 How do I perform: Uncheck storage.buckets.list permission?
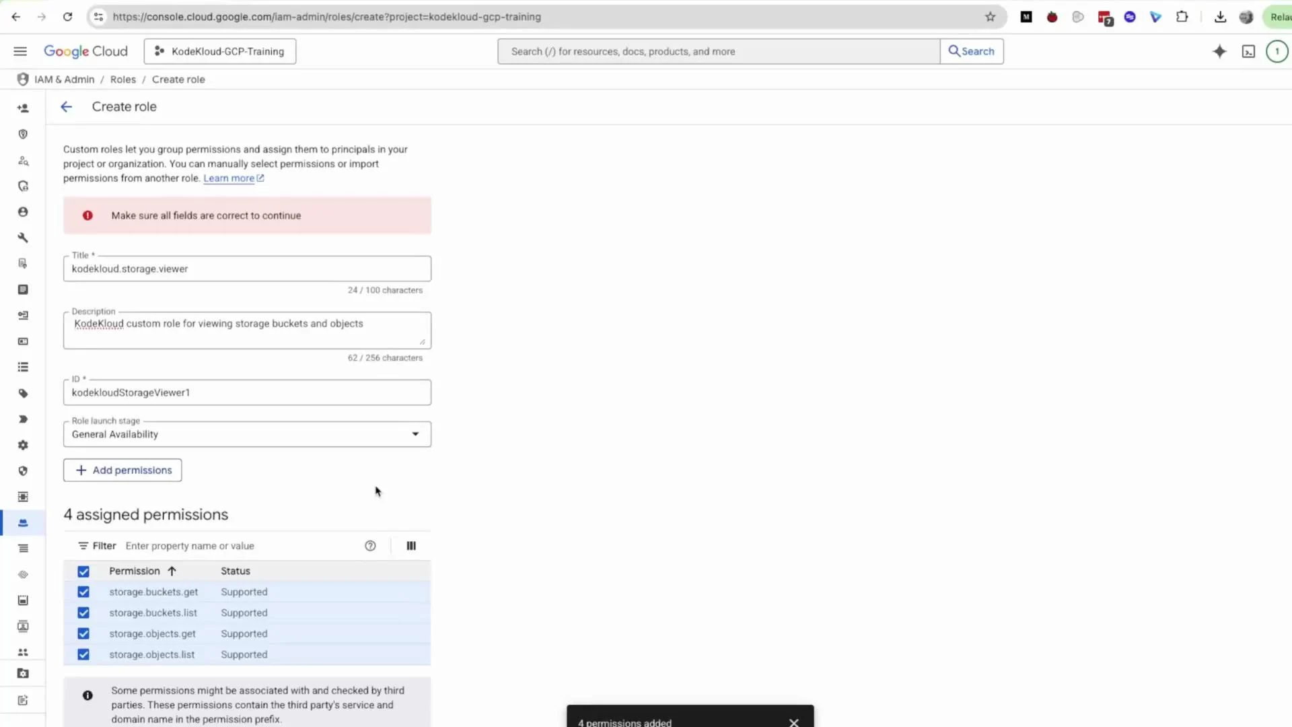(x=83, y=613)
